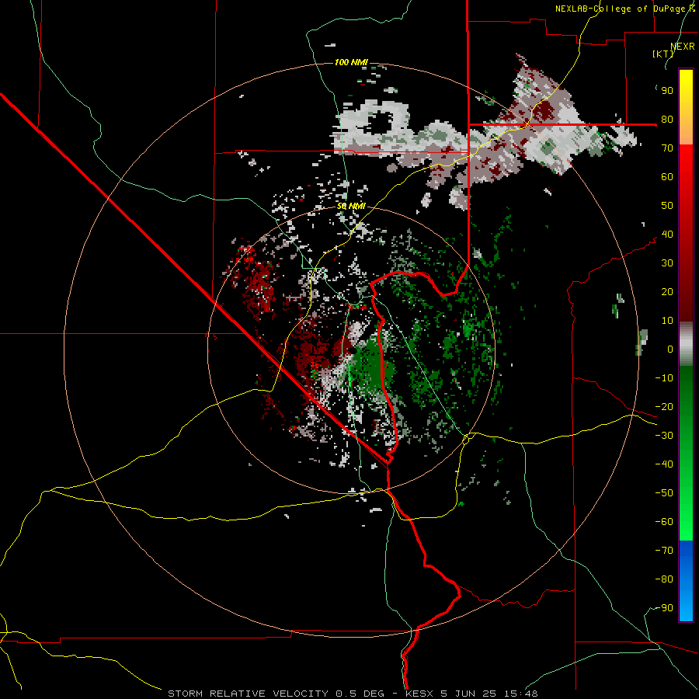Click the '-40' scale label

(x=664, y=464)
